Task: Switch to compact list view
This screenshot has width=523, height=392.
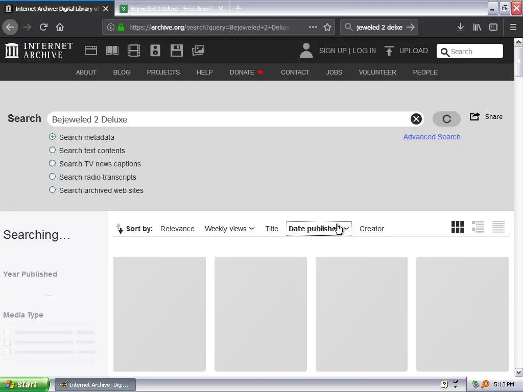Action: click(498, 227)
